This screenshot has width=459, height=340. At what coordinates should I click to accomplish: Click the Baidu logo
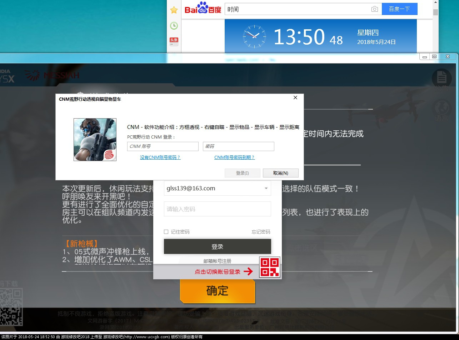[203, 8]
